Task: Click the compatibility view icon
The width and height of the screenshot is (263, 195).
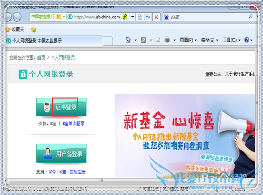Action: point(140,17)
